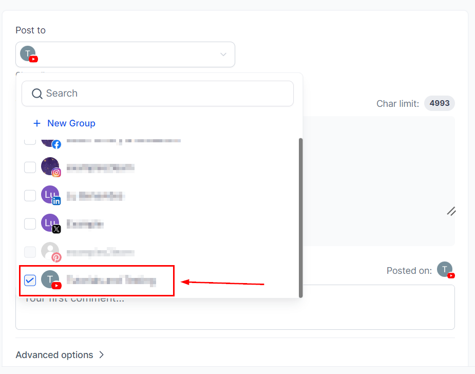The height and width of the screenshot is (374, 475).
Task: Click the New Group link
Action: click(x=71, y=123)
